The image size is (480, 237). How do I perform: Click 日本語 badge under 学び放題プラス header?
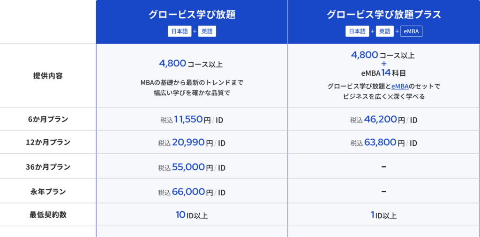[357, 31]
